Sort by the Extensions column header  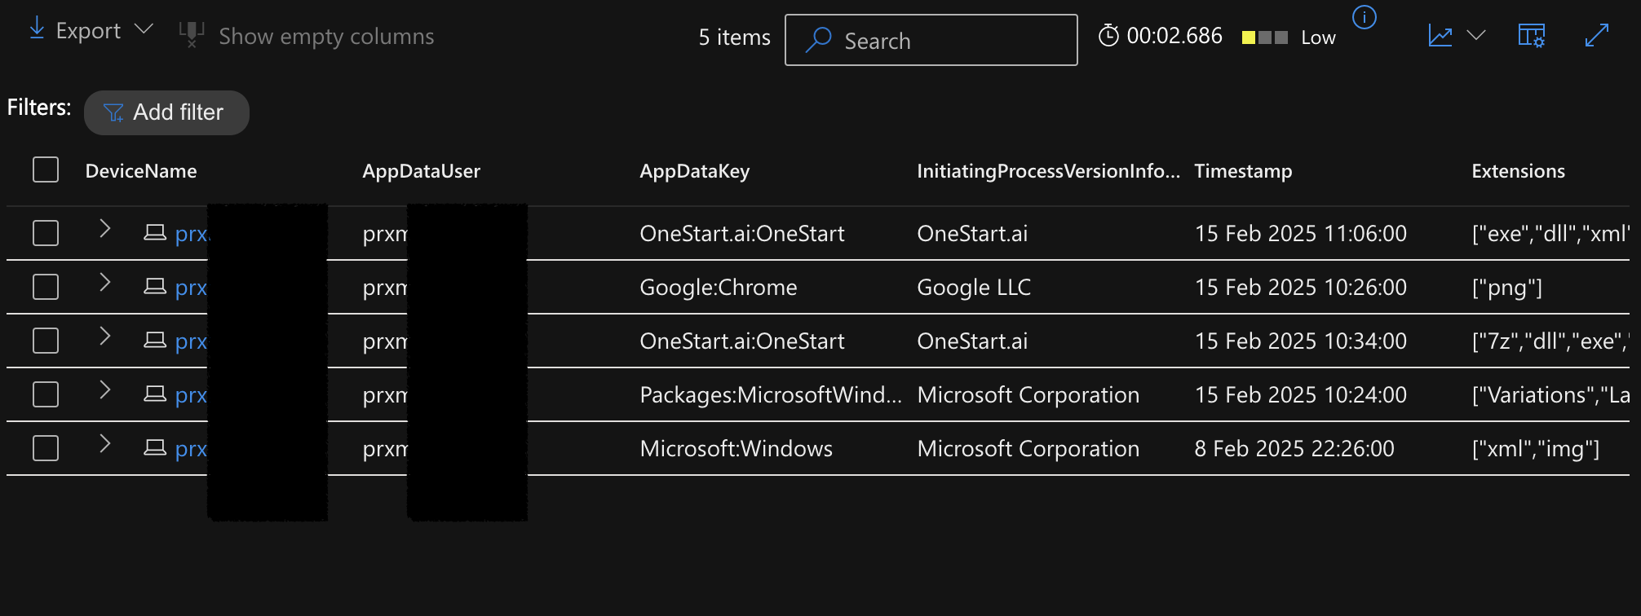1519,171
